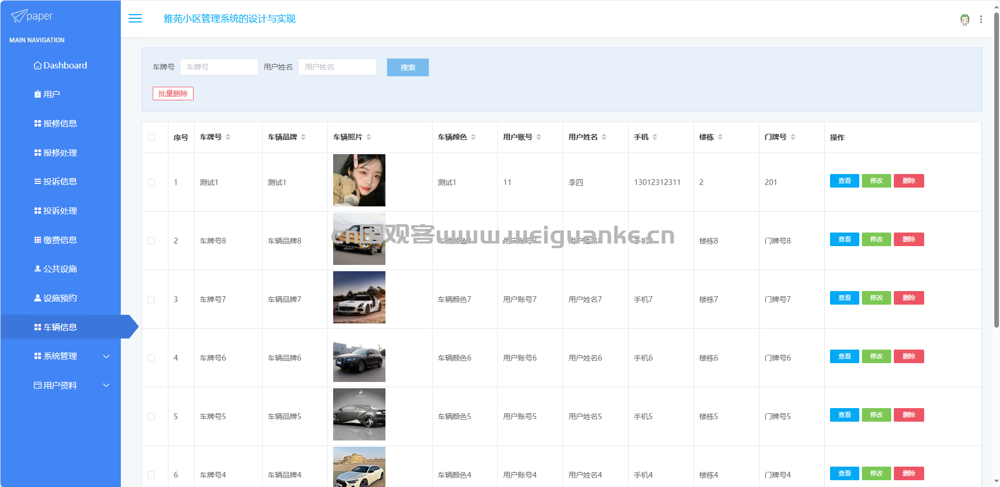The width and height of the screenshot is (1000, 487).
Task: Open 报修信息 in the sidebar
Action: click(60, 123)
